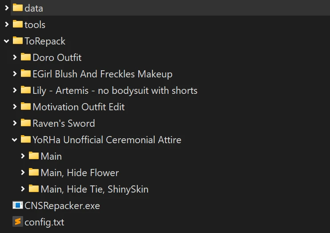This screenshot has width=330, height=233.
Task: Collapse the YoRHa Unofficial Ceremonial Attire folder
Action: click(15, 140)
